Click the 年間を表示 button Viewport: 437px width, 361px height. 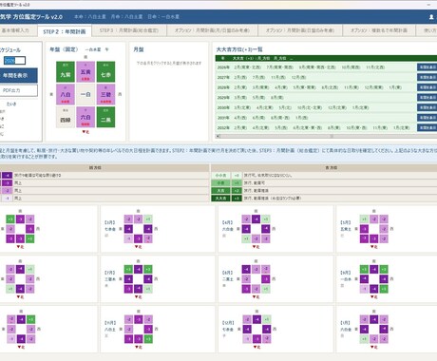click(18, 75)
